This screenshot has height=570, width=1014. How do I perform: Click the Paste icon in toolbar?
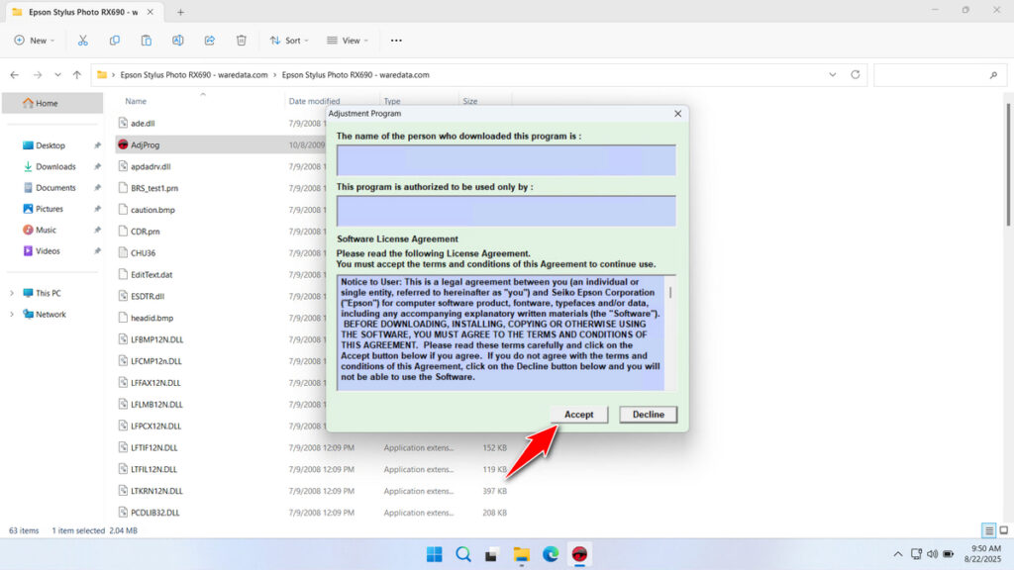pos(147,40)
